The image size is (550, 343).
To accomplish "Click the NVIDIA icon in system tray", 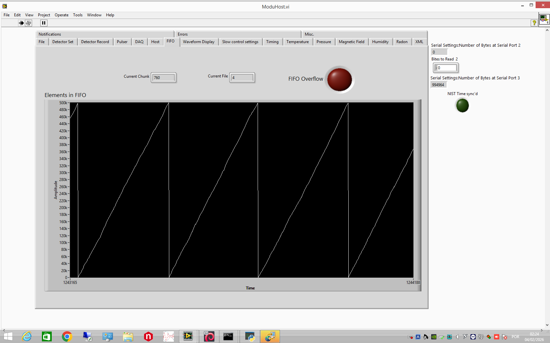I will 434,337.
